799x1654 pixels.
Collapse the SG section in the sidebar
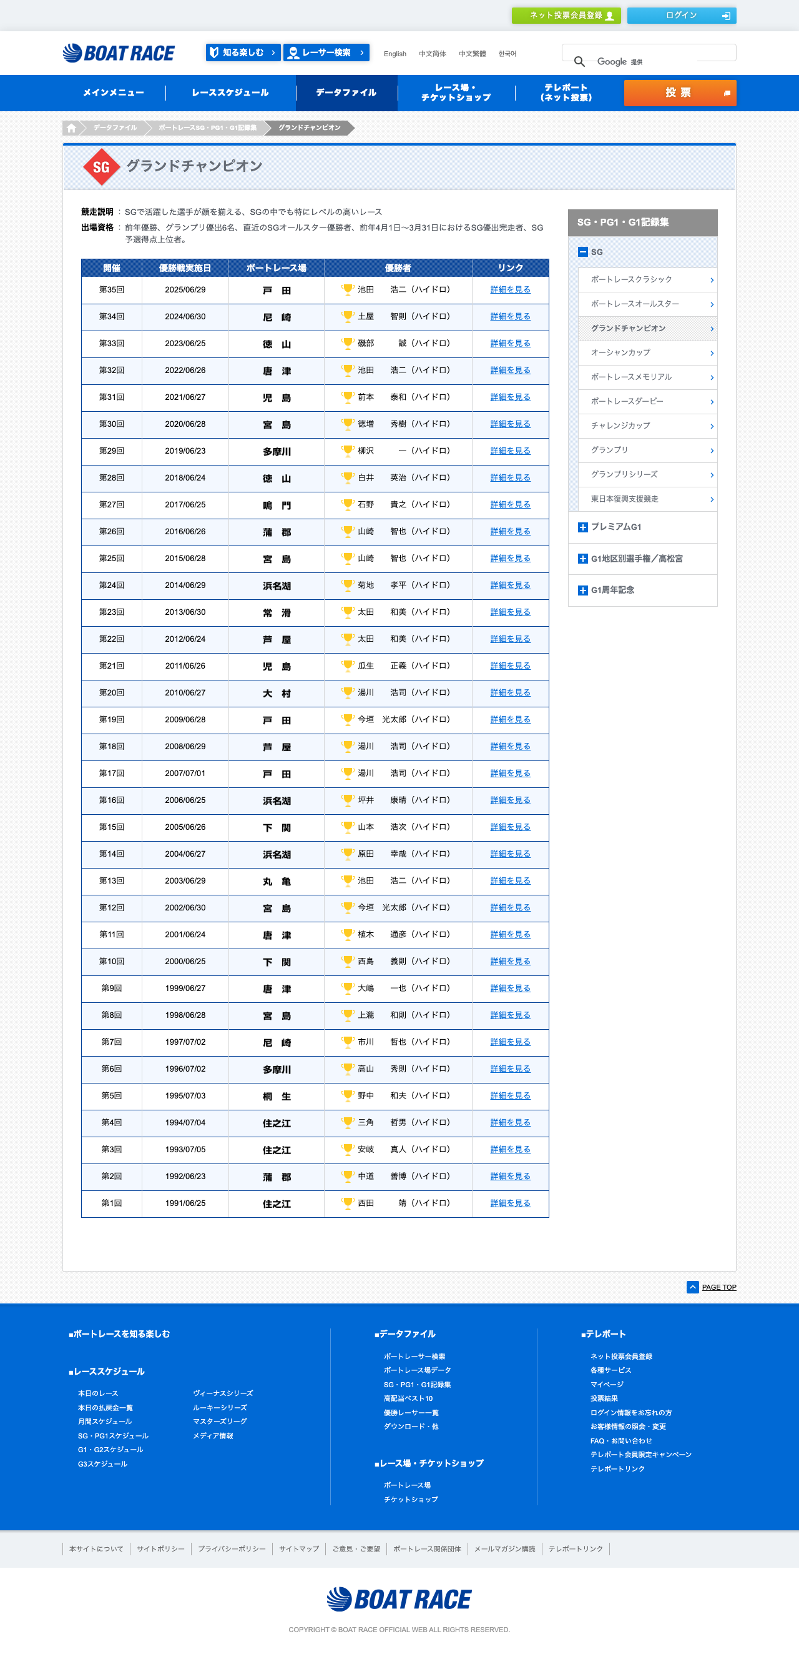click(583, 252)
